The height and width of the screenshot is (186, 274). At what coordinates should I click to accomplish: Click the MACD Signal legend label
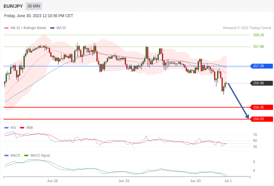pyautogui.click(x=40, y=155)
